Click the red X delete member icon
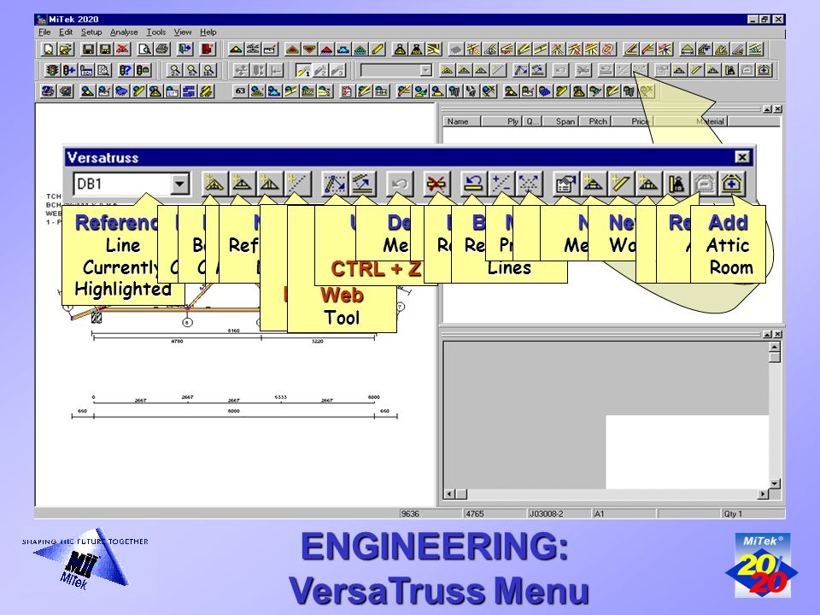Image resolution: width=820 pixels, height=615 pixels. tap(436, 184)
